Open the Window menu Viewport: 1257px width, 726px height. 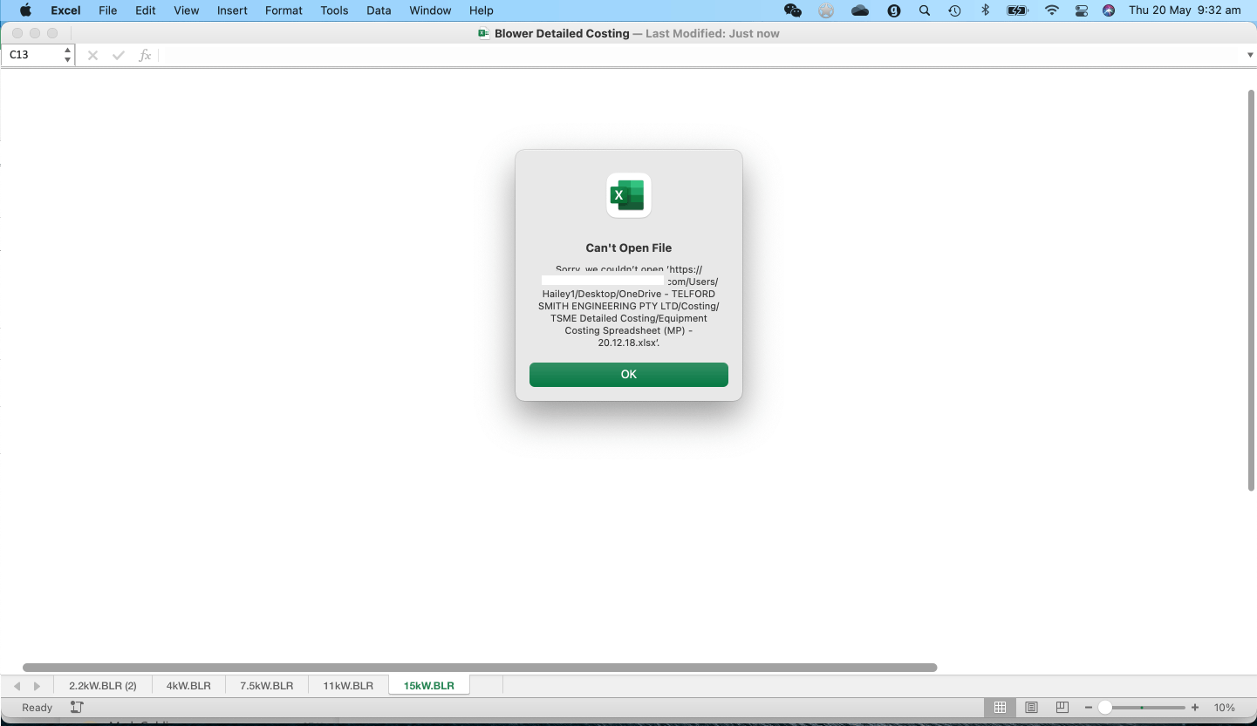click(x=430, y=10)
